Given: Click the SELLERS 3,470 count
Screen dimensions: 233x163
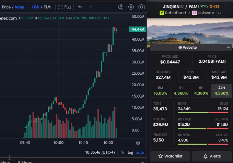Looking at the screenshot, I should 223,140.
